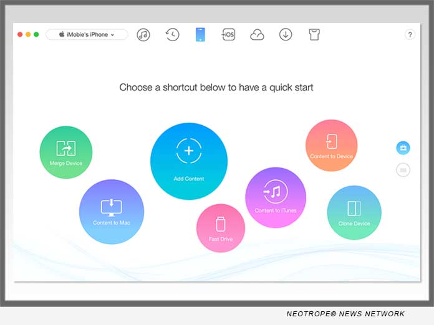Open the iTunes Library music icon
Image resolution: width=434 pixels, height=325 pixels.
tap(143, 35)
